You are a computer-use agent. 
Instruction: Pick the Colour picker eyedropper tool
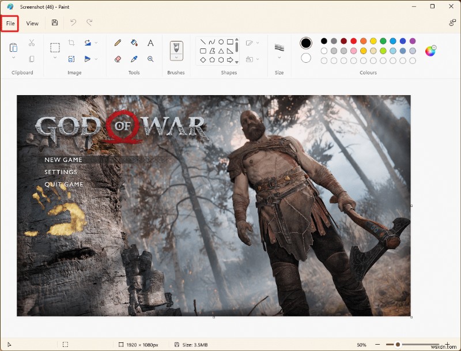[x=134, y=58]
